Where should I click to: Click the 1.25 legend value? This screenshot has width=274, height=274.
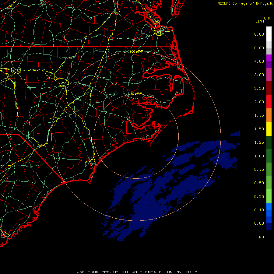click(x=259, y=142)
